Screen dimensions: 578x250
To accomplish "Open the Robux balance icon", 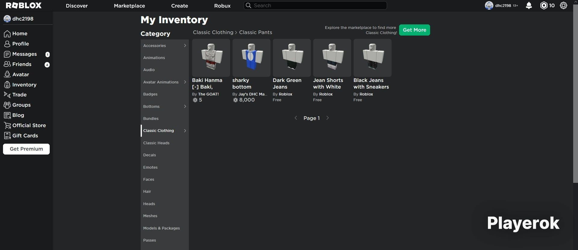I will 543,5.
